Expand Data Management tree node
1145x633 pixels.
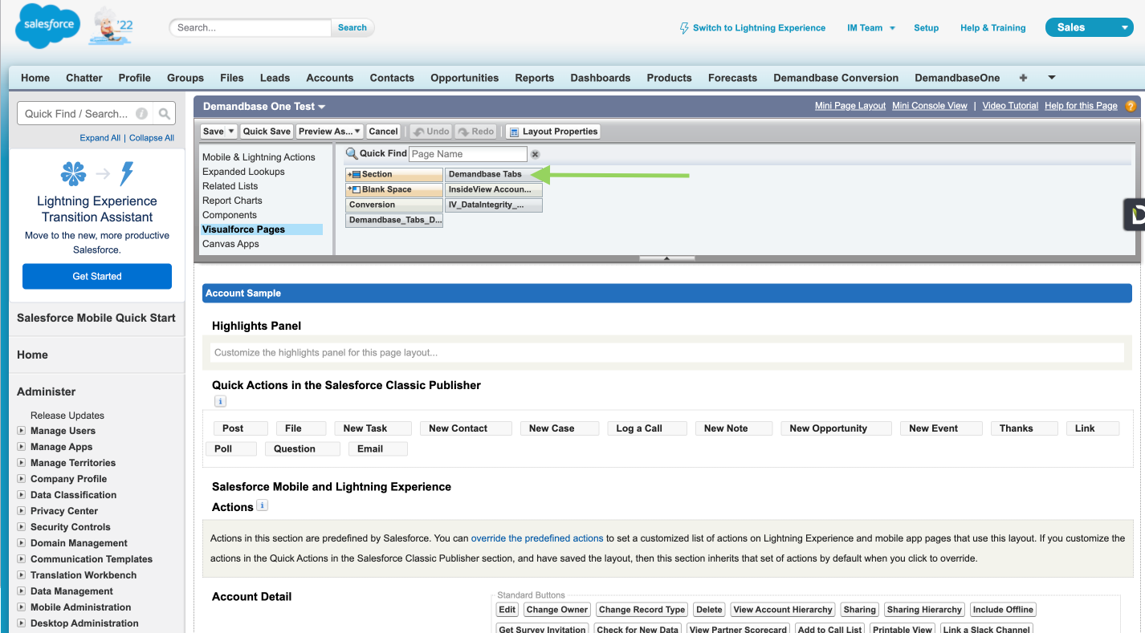tap(22, 591)
